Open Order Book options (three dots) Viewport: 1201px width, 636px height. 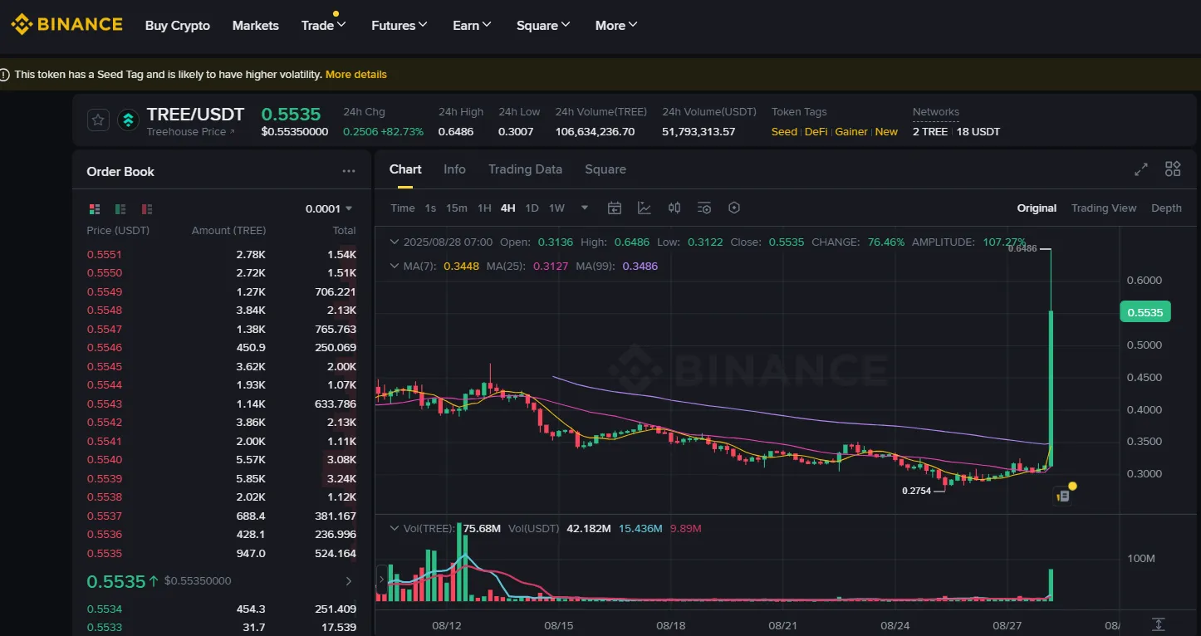click(x=349, y=171)
